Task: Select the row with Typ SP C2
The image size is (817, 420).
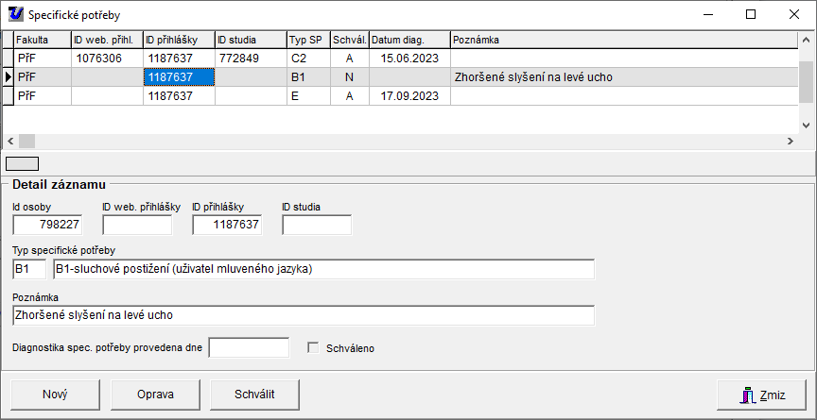Action: coord(308,59)
